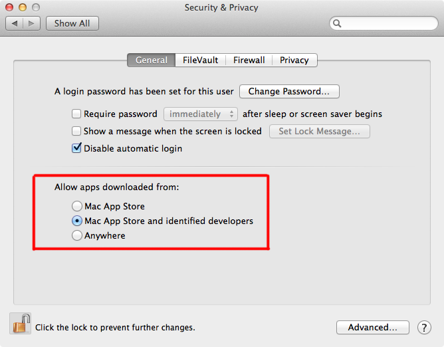
Task: Click the lock icon to prevent changes
Action: tap(21, 324)
